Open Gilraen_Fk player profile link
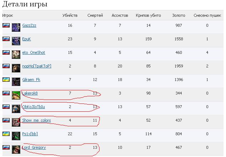226x157 pixels. point(31,80)
